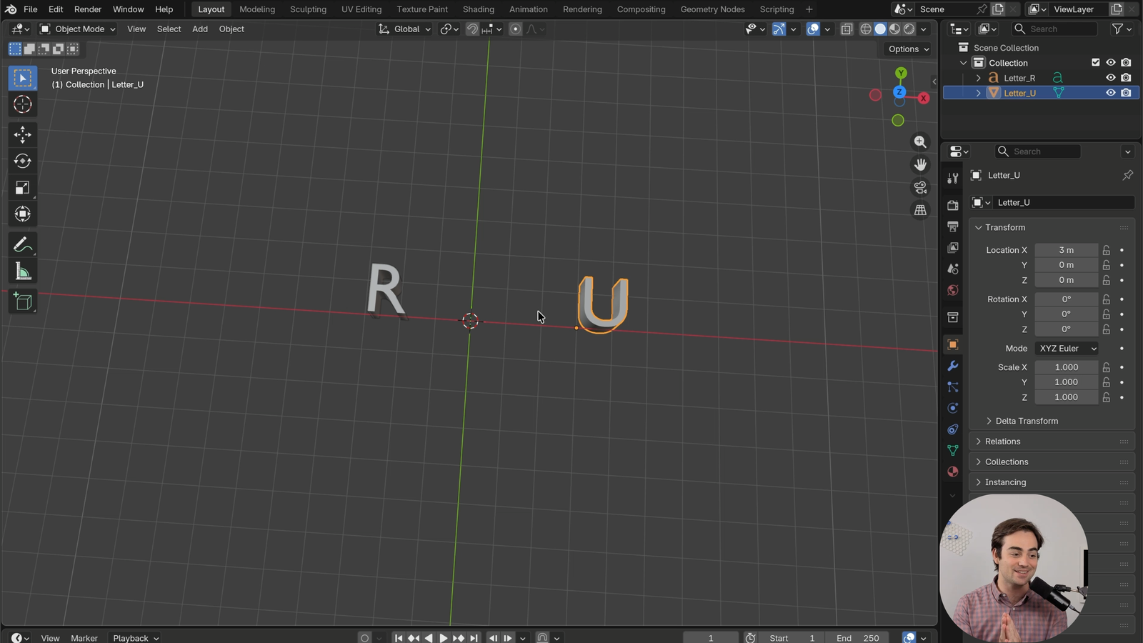The height and width of the screenshot is (643, 1143).
Task: Open the Output properties tab
Action: tap(952, 226)
